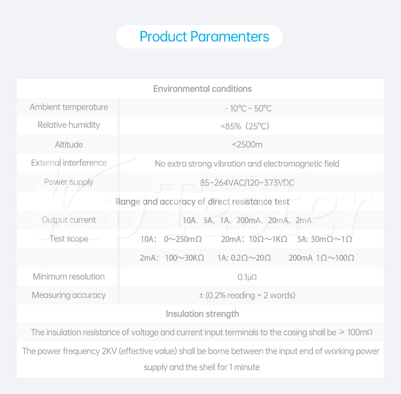Click the -10°C ~ 50°C value
This screenshot has height=394, width=401.
click(248, 108)
